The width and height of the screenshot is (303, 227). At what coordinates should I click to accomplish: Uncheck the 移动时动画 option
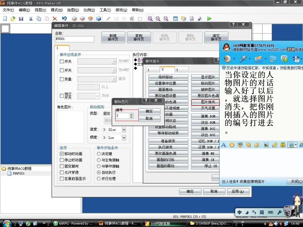(62, 154)
